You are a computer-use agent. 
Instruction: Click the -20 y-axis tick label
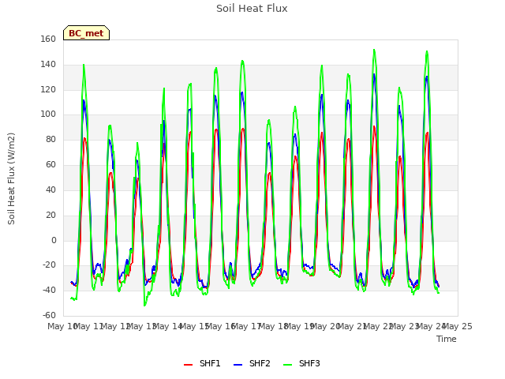49,265
